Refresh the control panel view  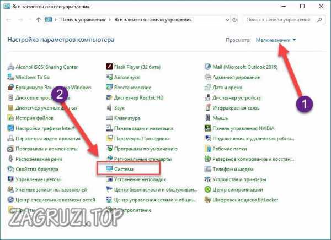tap(234, 20)
